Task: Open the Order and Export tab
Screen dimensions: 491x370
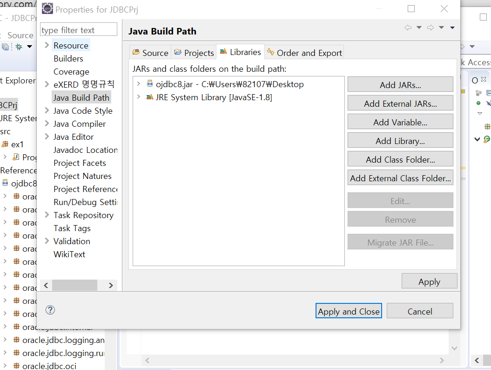Action: (x=304, y=53)
